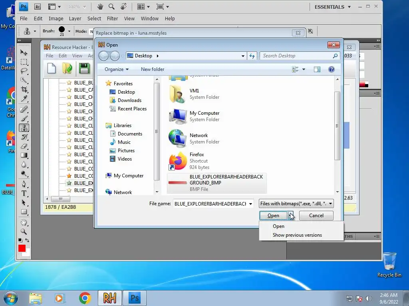Go to Downloads in Favorites

129,100
